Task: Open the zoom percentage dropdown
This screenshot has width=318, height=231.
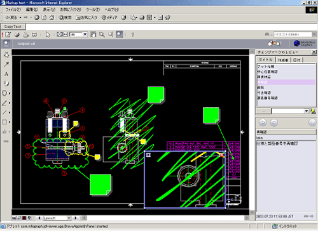Action: (85, 34)
